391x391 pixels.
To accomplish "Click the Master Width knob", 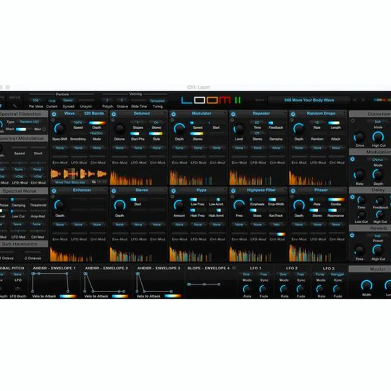I will (367, 285).
